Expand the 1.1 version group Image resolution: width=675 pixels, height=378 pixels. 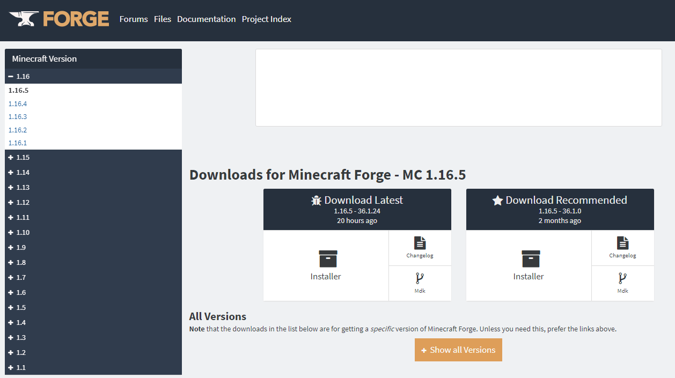(93, 368)
